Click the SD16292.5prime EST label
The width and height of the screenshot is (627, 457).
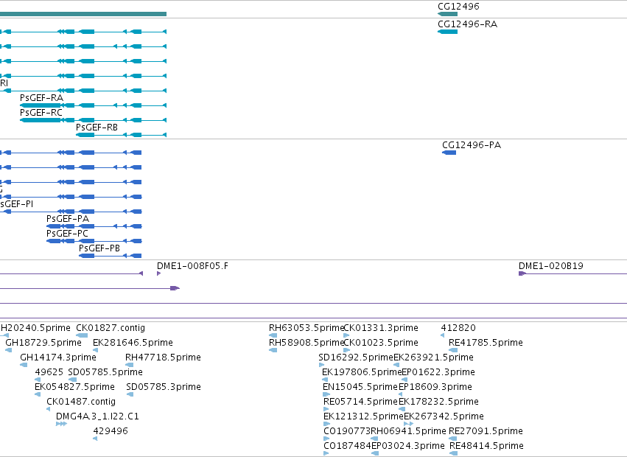(x=356, y=357)
